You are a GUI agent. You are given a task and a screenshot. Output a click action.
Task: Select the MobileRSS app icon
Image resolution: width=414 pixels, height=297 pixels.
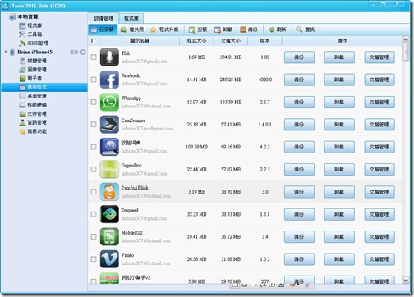point(109,236)
